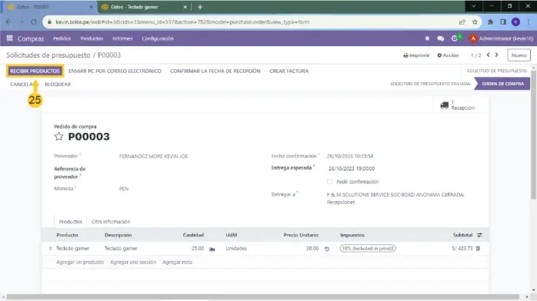Open the Imprimir print menu
537x301 pixels.
(416, 55)
